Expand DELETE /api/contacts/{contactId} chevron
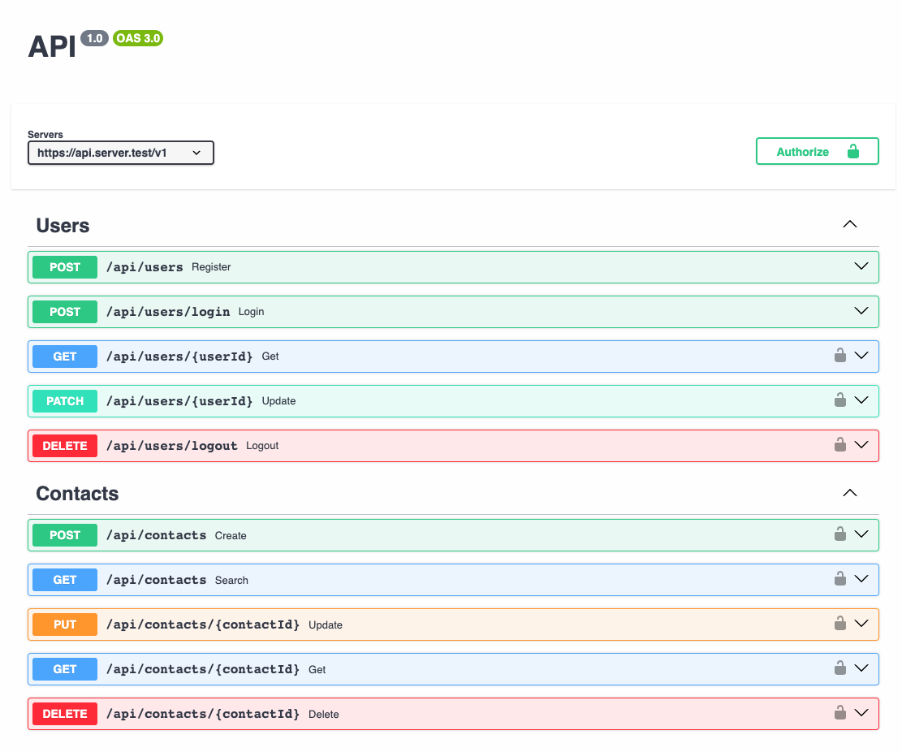 861,713
